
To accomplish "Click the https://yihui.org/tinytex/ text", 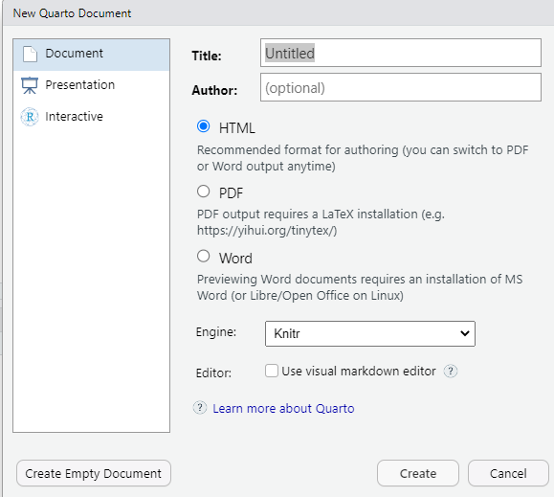I will click(267, 231).
